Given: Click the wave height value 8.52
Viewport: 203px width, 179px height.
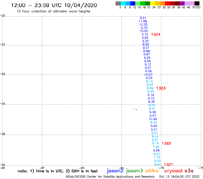Looking at the screenshot, I should point(157,154).
